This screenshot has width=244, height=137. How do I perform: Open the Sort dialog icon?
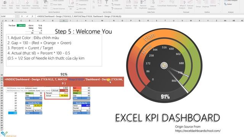tap(100, 4)
